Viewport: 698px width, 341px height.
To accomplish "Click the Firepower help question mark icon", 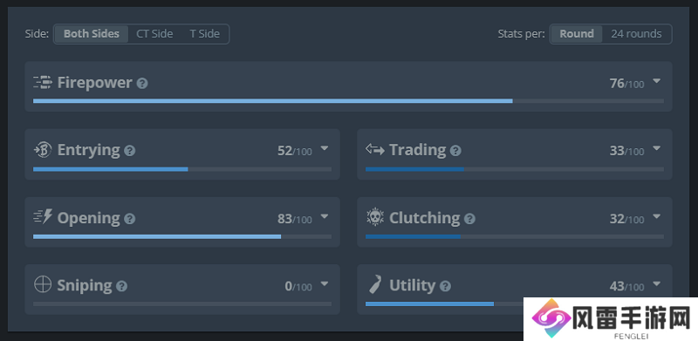I will (142, 83).
